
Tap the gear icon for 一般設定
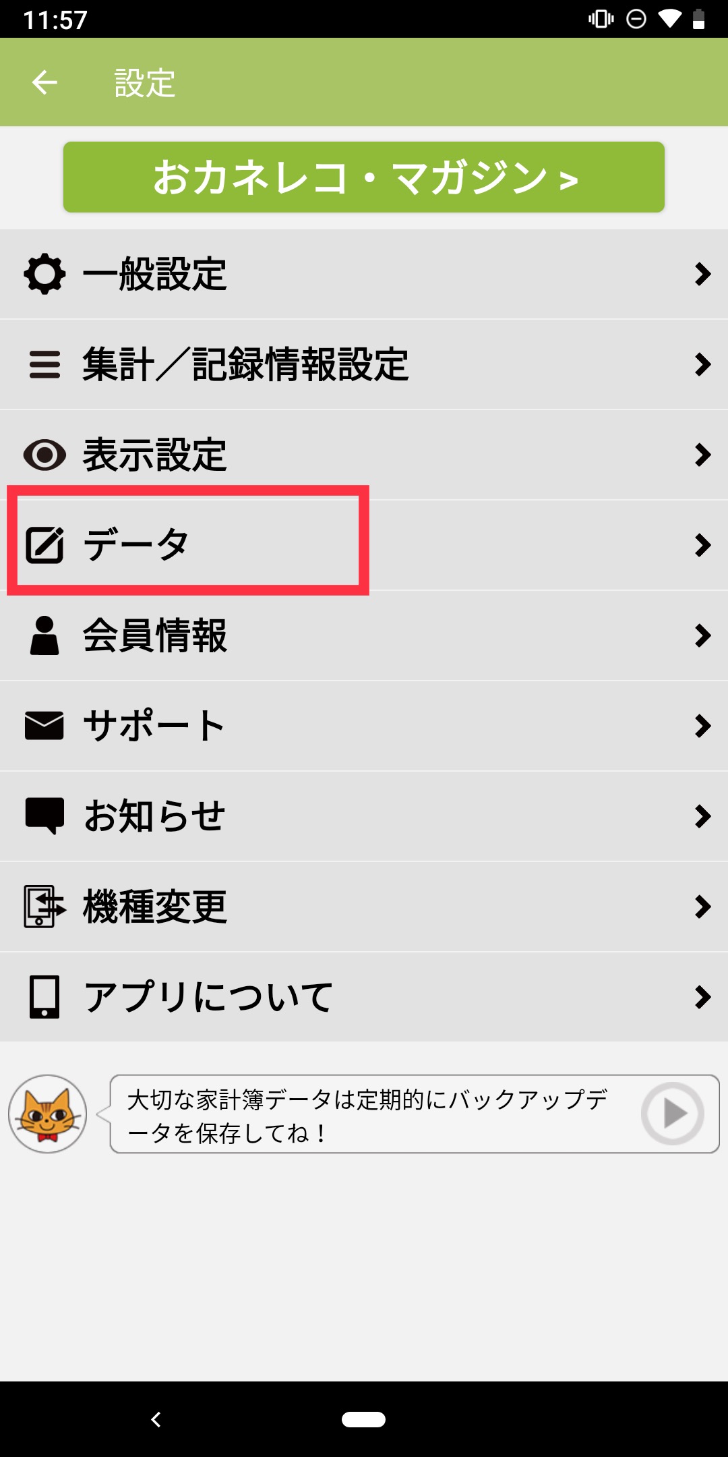point(44,274)
